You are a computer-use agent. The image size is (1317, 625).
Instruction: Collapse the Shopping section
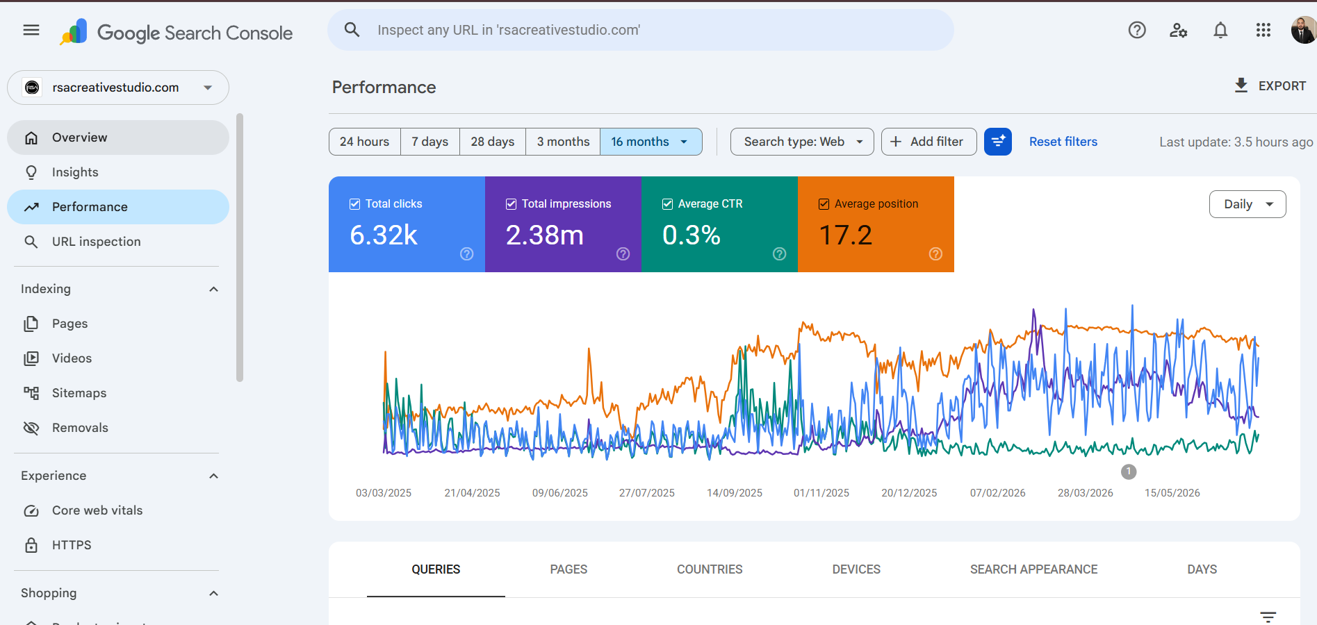click(x=214, y=593)
